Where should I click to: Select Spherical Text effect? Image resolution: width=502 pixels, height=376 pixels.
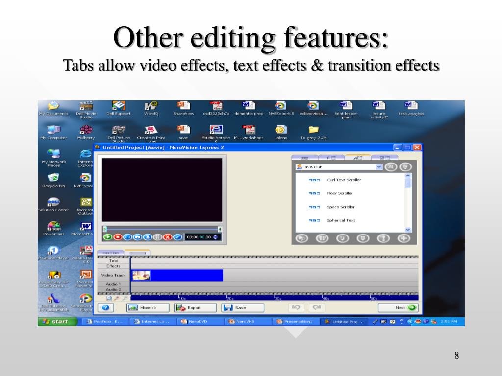tap(341, 220)
